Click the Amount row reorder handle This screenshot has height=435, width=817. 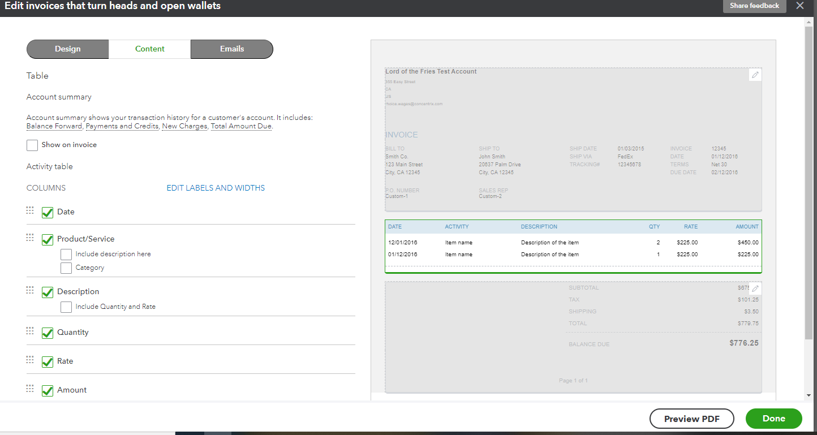coord(30,389)
